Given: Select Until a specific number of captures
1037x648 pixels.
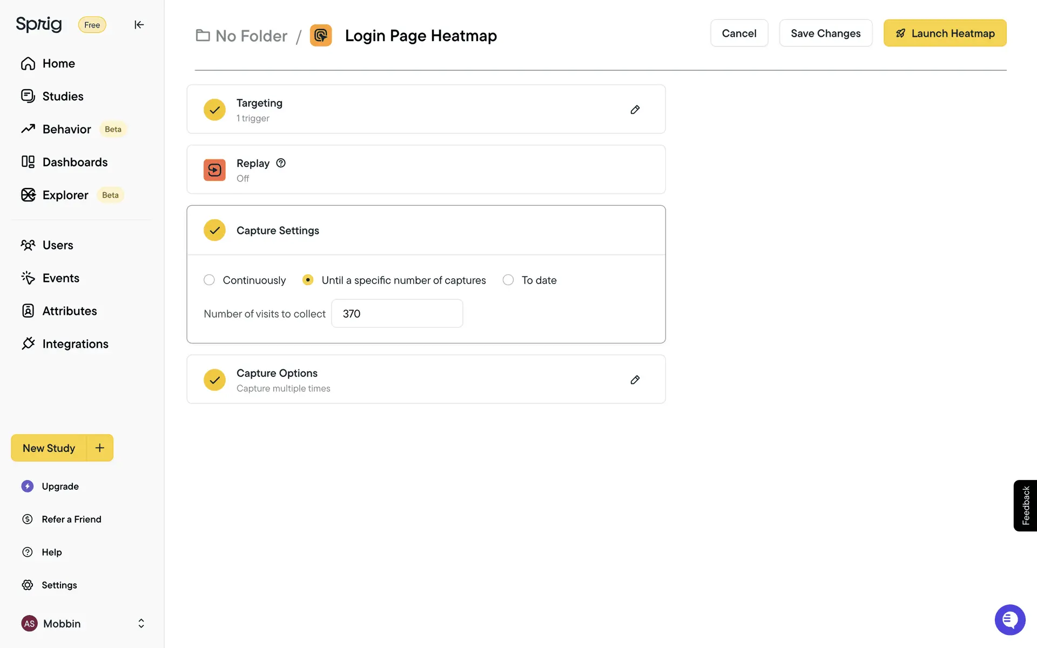Looking at the screenshot, I should (308, 280).
